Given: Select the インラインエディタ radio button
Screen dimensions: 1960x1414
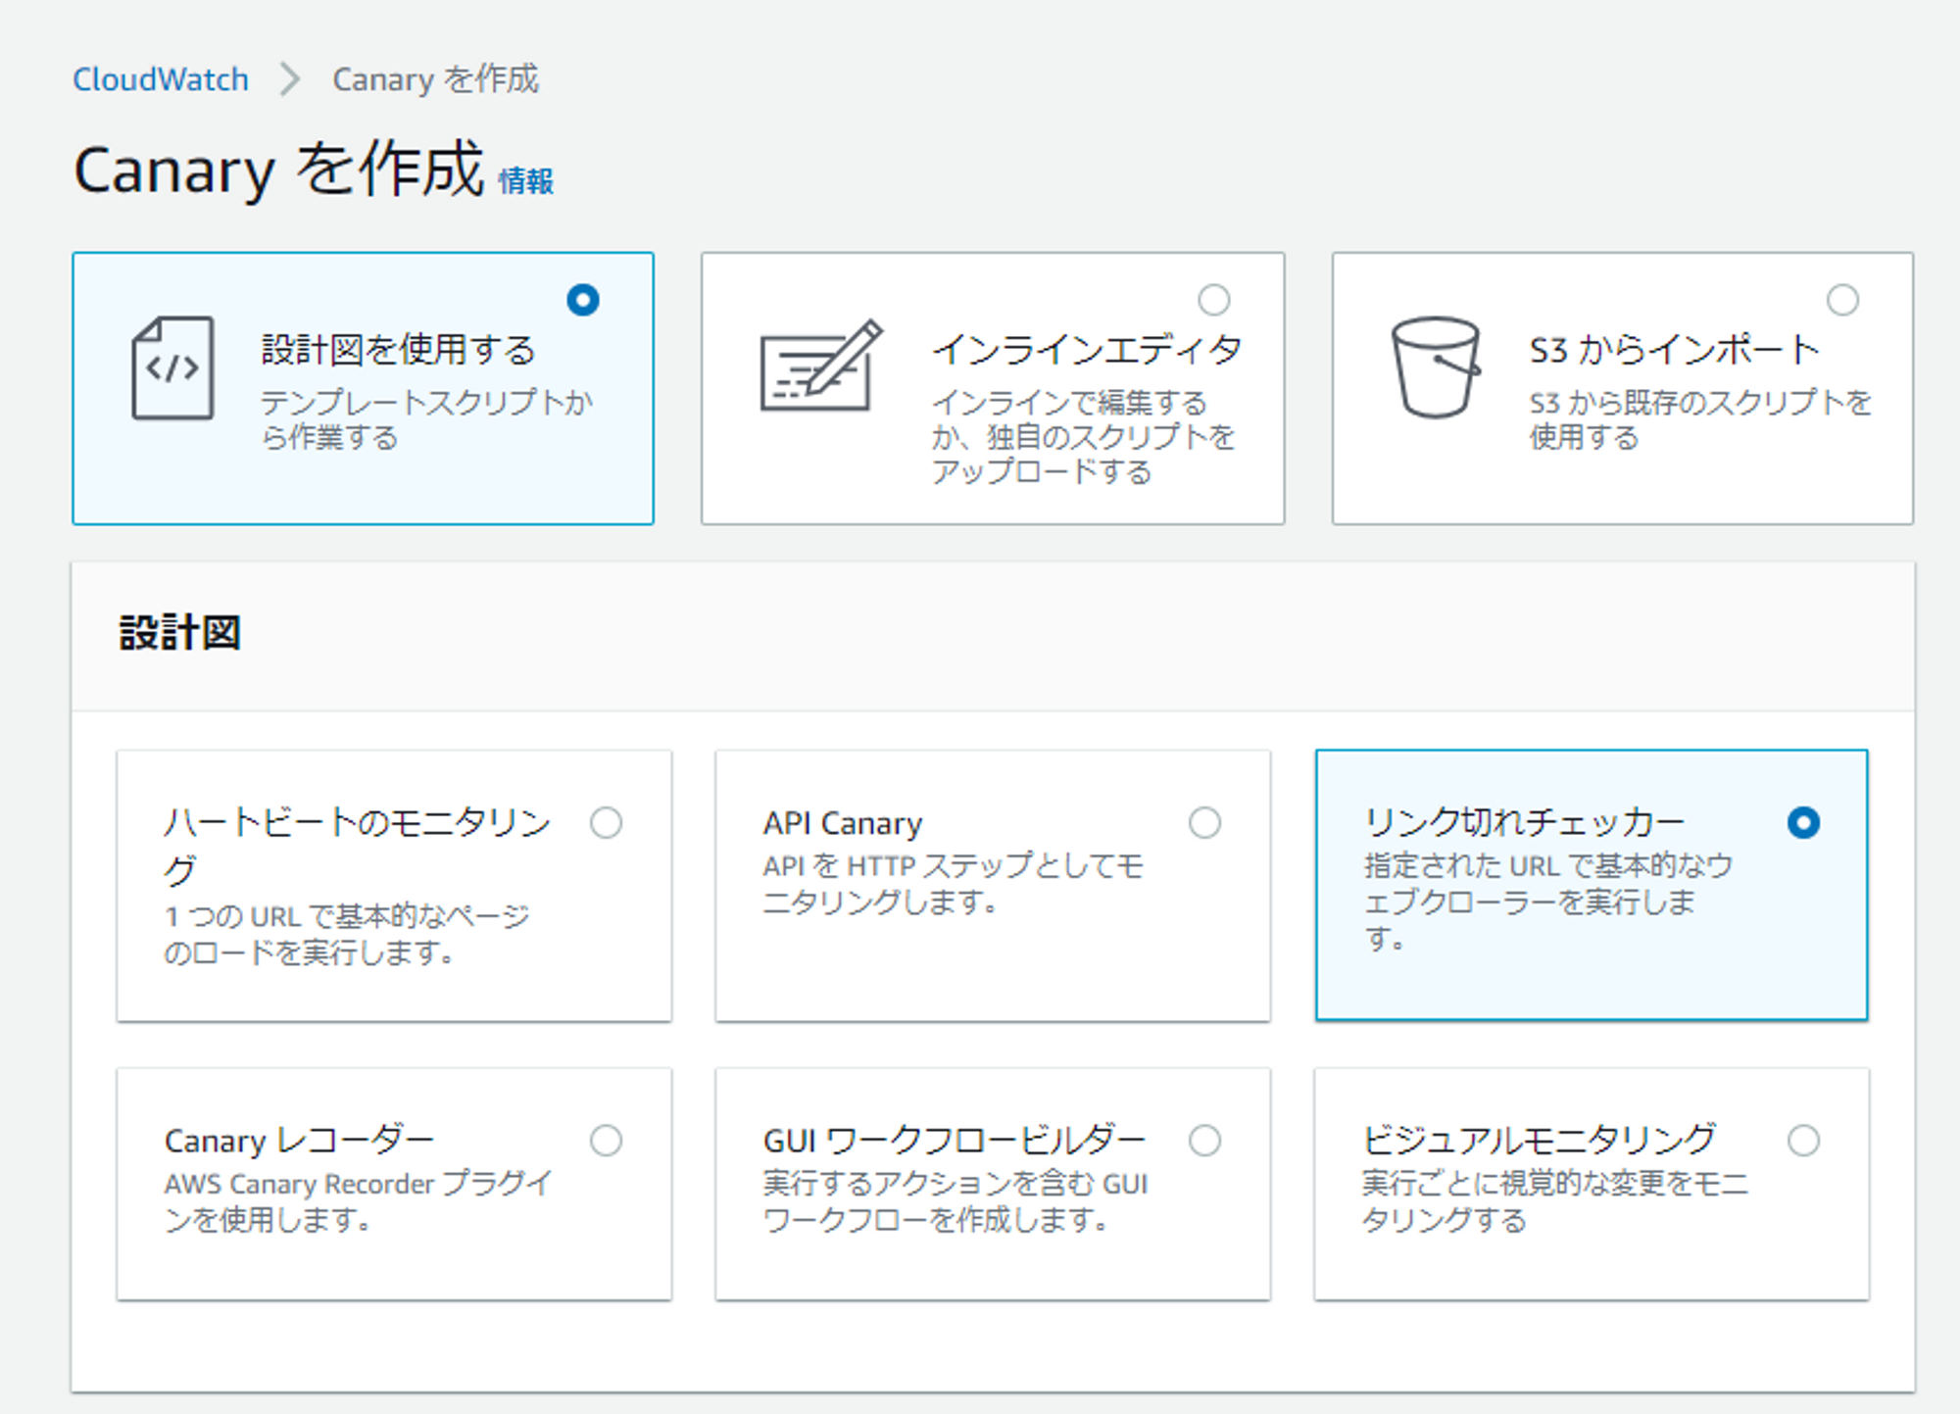Looking at the screenshot, I should [x=1214, y=300].
